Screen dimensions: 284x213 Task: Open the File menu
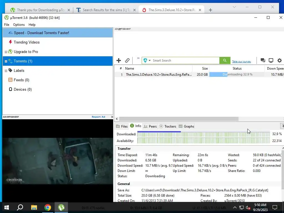[x=7, y=25]
